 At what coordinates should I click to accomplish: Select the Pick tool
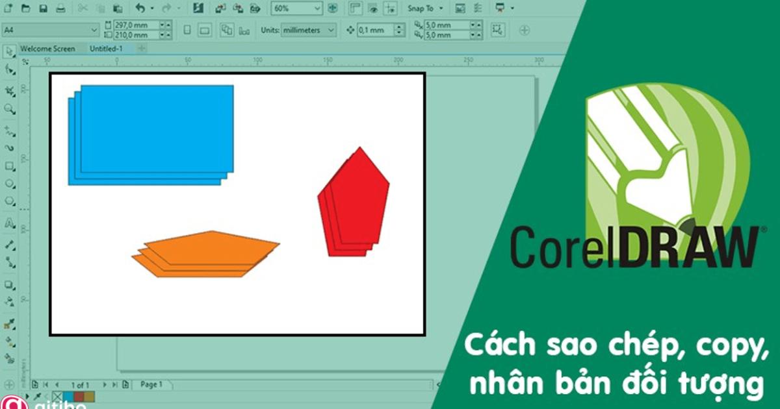pos(8,51)
